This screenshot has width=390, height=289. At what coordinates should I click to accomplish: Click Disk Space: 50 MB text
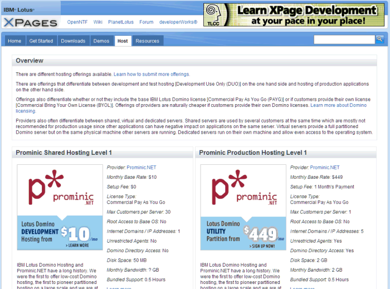coord(126,260)
